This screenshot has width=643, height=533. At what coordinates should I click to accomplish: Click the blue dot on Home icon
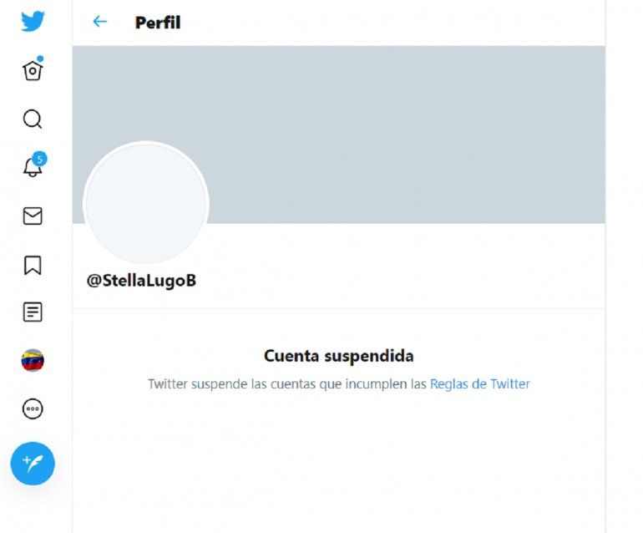click(x=40, y=58)
